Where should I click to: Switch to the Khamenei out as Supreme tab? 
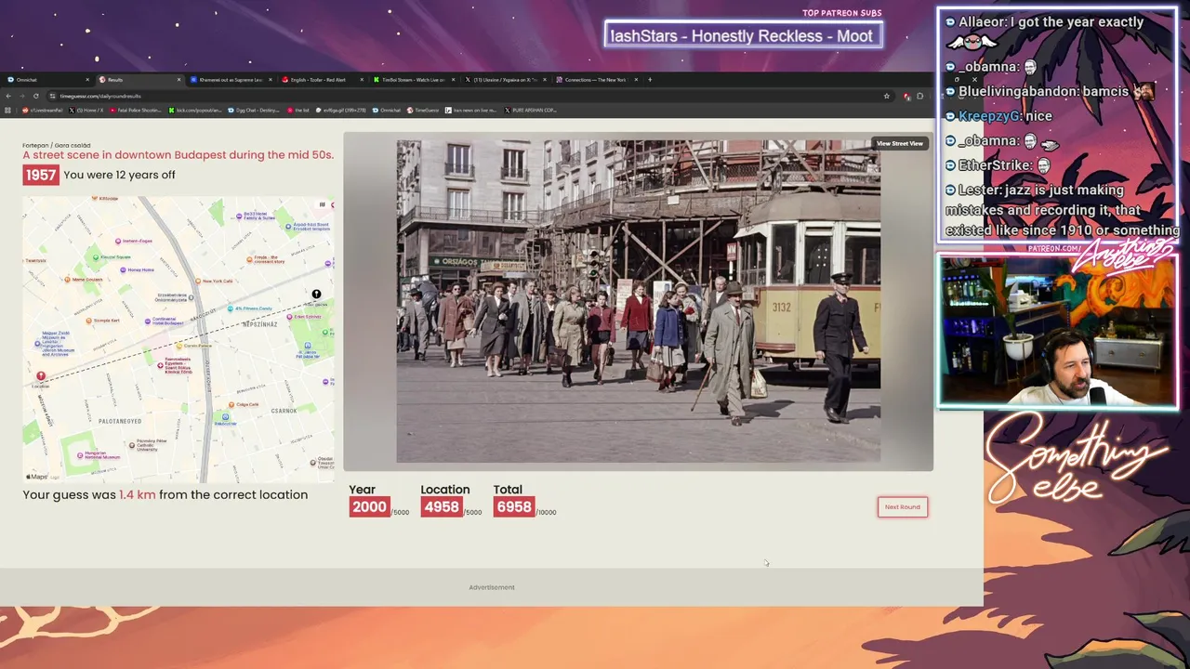coord(231,80)
